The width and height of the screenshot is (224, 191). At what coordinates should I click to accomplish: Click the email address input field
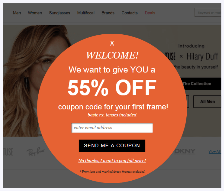click(112, 128)
